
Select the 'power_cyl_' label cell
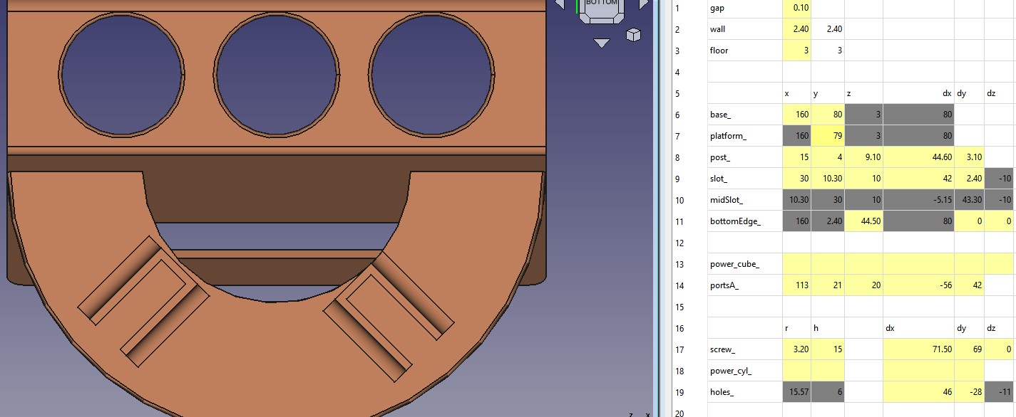(x=745, y=371)
